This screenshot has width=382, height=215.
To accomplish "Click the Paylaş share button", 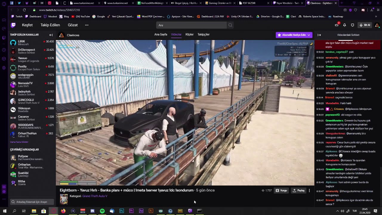I will coord(298,191).
